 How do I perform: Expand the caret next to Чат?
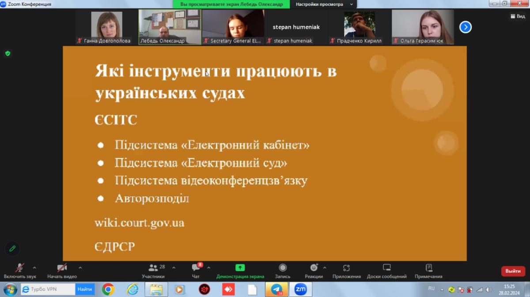point(208,267)
